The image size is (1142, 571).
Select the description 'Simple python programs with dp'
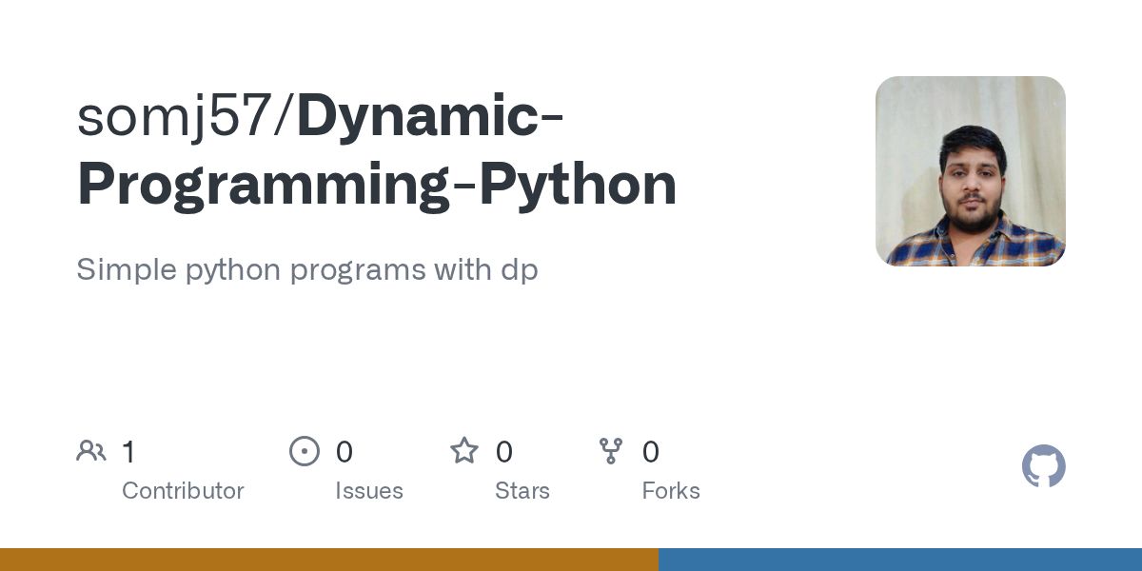tap(307, 270)
